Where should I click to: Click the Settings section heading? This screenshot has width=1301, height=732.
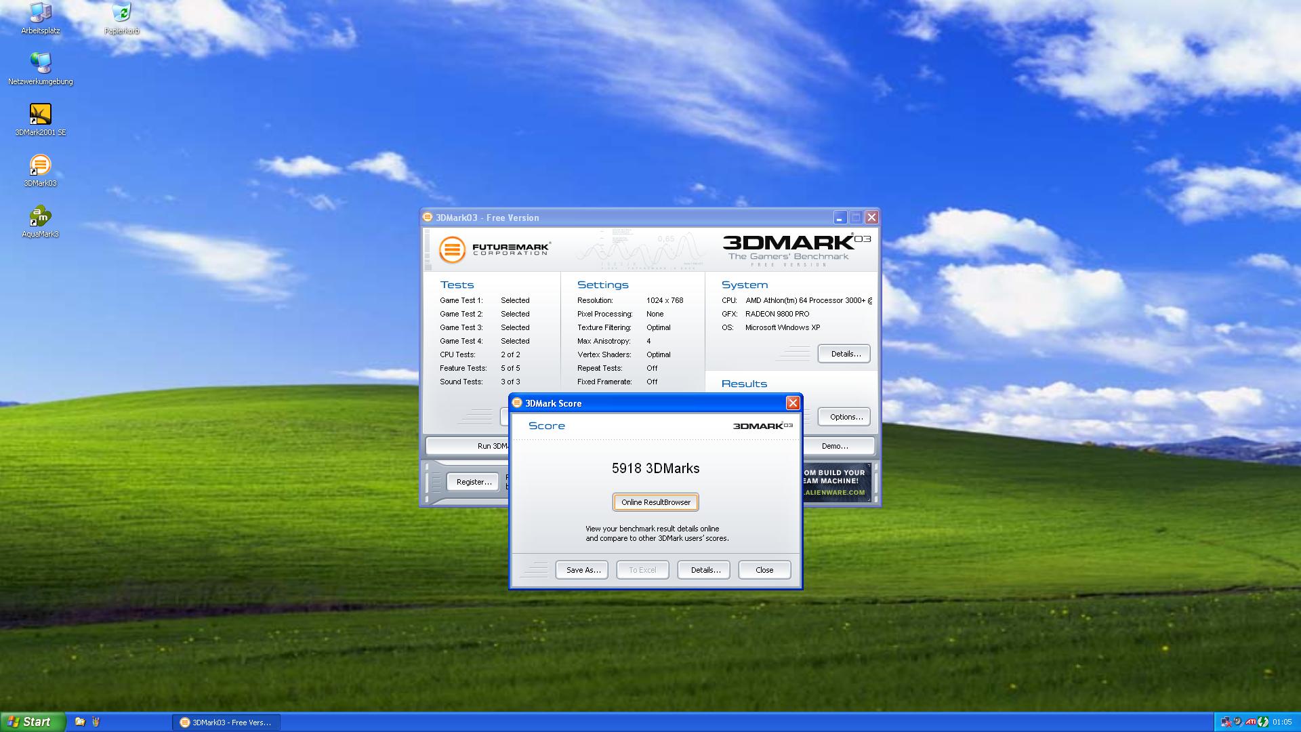pos(603,285)
